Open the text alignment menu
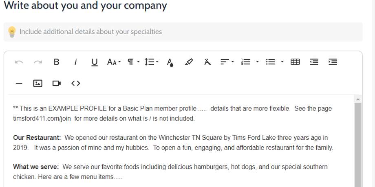 (227, 62)
